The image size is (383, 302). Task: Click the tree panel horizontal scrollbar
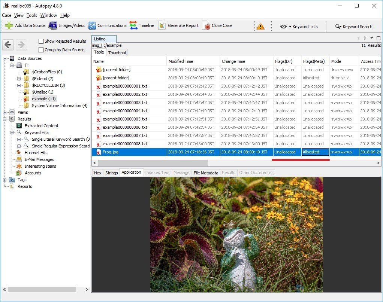tap(42, 289)
